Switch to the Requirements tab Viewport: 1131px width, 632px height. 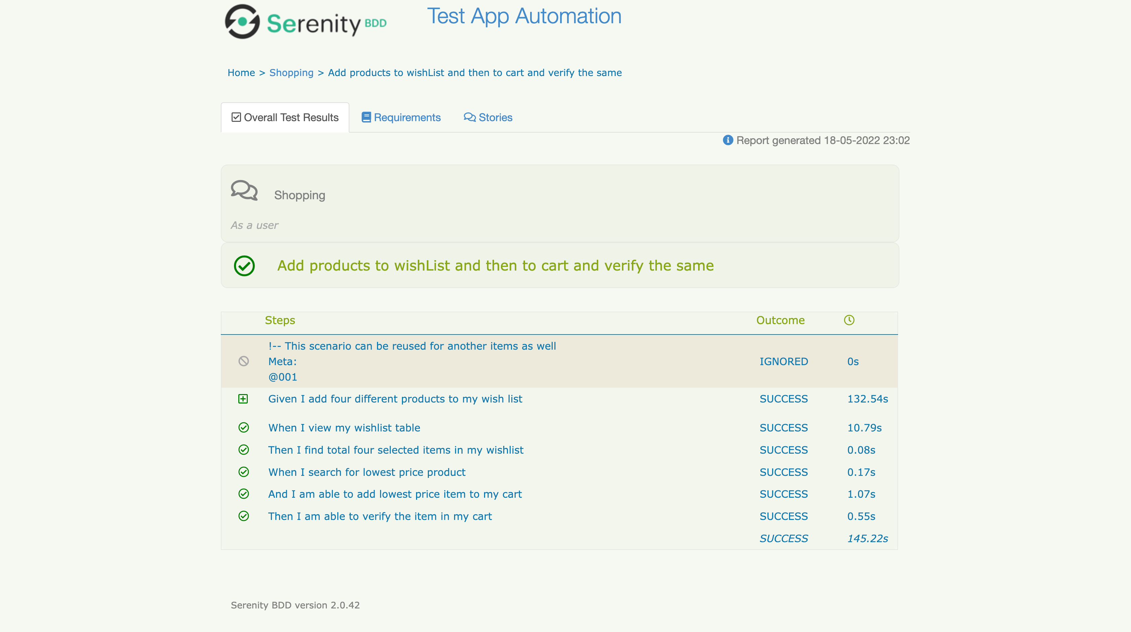pos(401,118)
